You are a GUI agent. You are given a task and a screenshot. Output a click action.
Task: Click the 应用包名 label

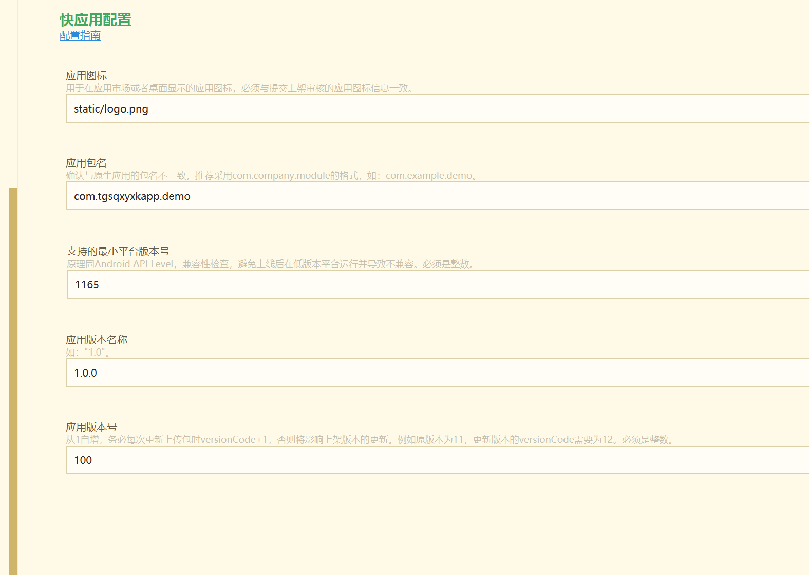(86, 163)
